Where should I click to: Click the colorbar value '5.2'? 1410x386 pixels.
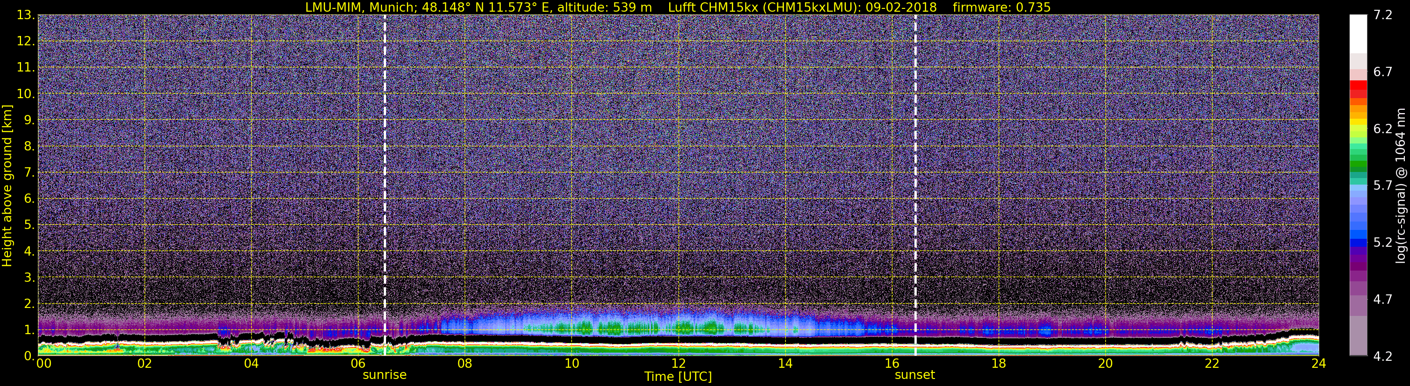1383,242
